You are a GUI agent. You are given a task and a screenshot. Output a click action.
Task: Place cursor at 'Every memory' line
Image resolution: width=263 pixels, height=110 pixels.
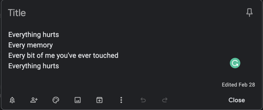coord(31,45)
